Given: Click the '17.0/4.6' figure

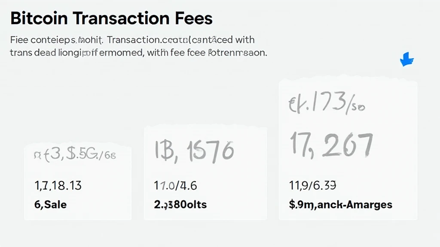Looking at the screenshot, I should (175, 186).
